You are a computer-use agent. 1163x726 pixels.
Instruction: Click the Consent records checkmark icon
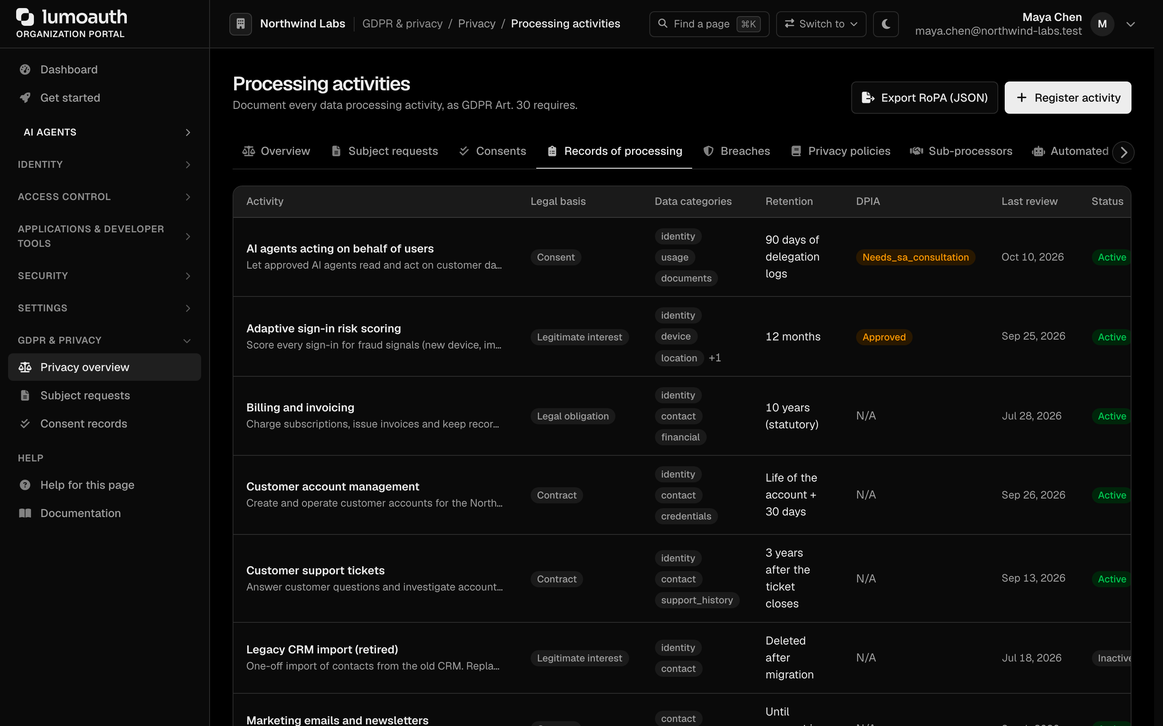click(x=25, y=423)
